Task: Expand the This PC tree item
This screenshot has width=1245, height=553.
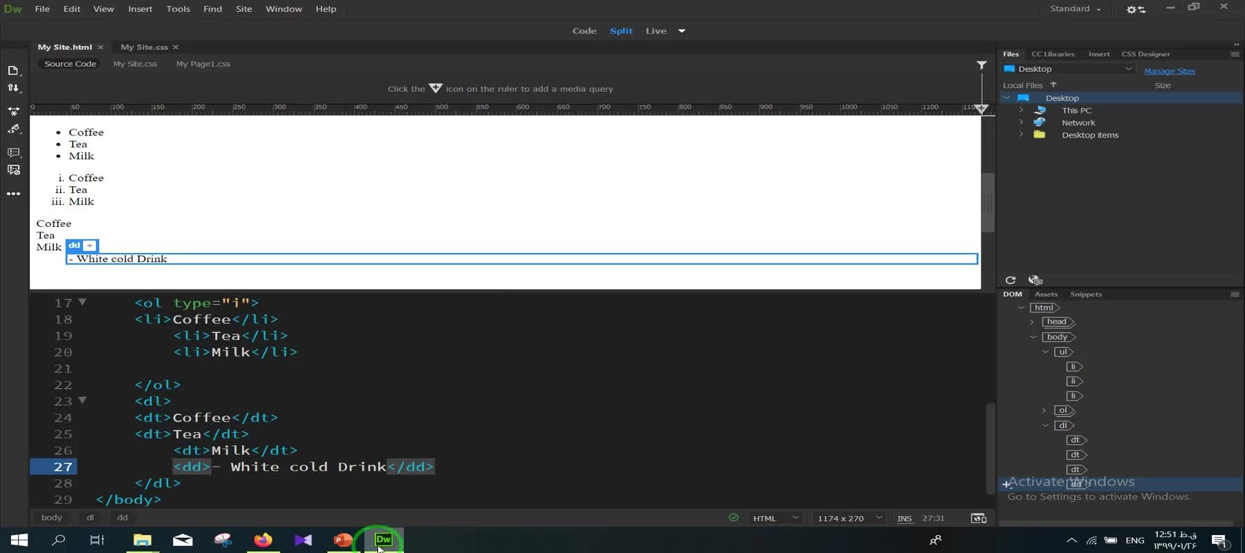Action: pos(1021,111)
